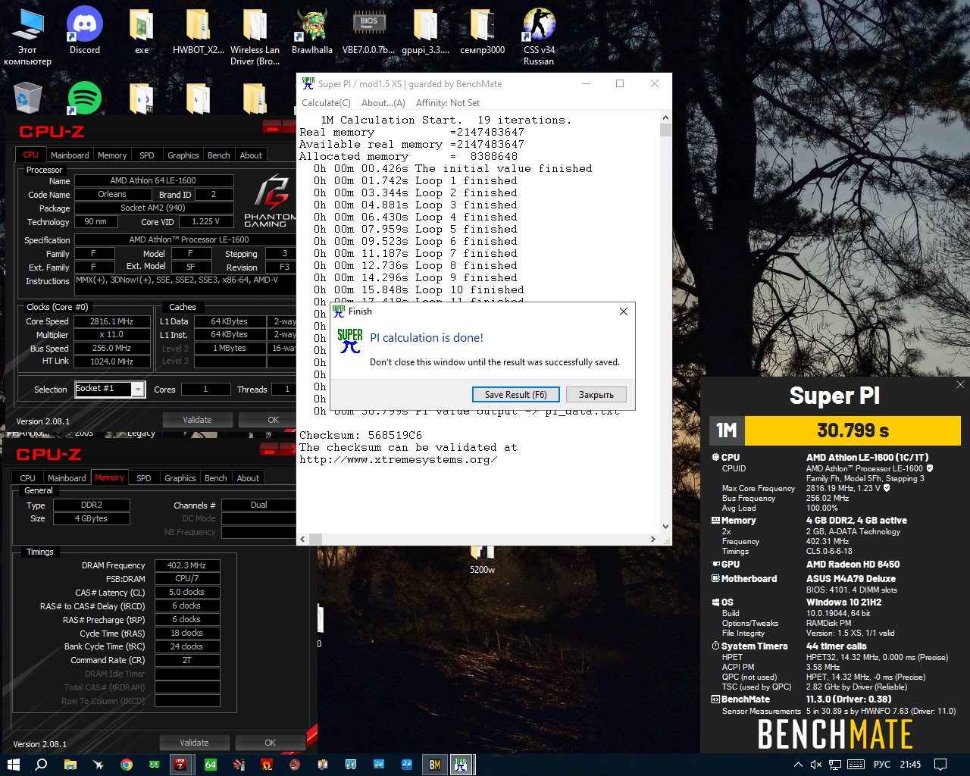Open the 5200w desktop file
This screenshot has width=970, height=776.
pos(482,559)
